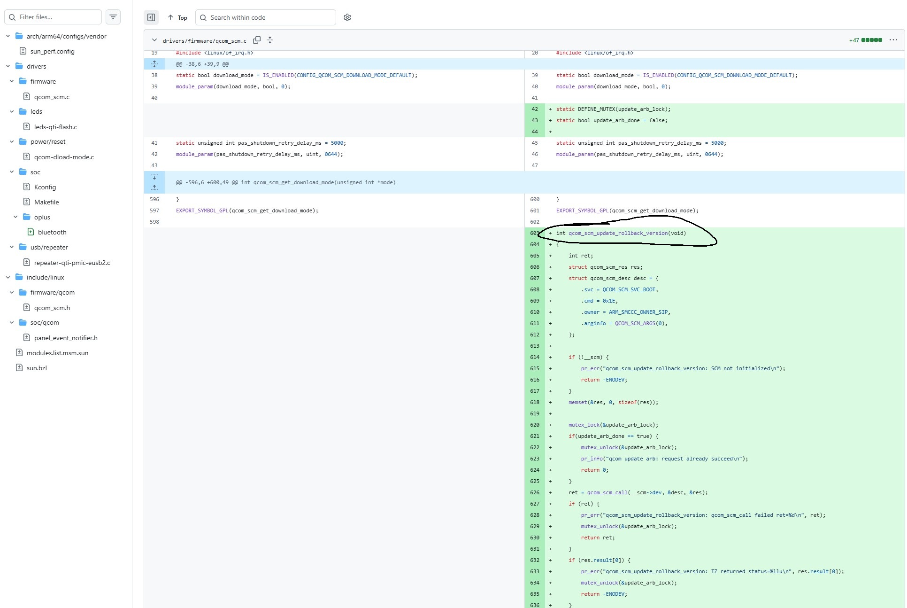Select the bluetooth added file
The width and height of the screenshot is (907, 608).
pyautogui.click(x=52, y=232)
